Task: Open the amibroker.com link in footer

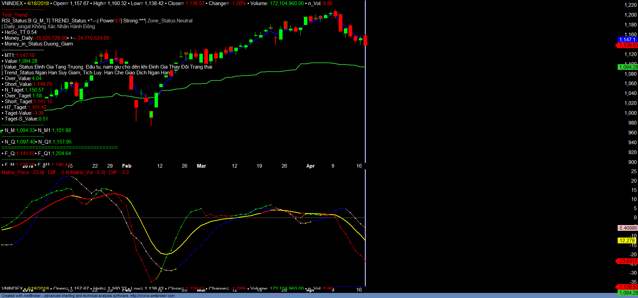Action: (x=152, y=296)
